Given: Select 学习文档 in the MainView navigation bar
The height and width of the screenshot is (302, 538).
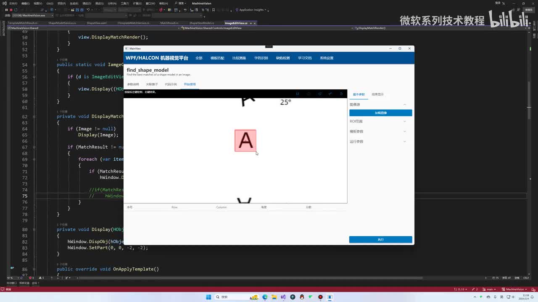Looking at the screenshot, I should [x=305, y=58].
